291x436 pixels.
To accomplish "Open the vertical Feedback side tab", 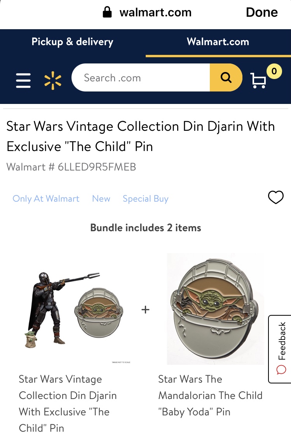I will (x=280, y=349).
